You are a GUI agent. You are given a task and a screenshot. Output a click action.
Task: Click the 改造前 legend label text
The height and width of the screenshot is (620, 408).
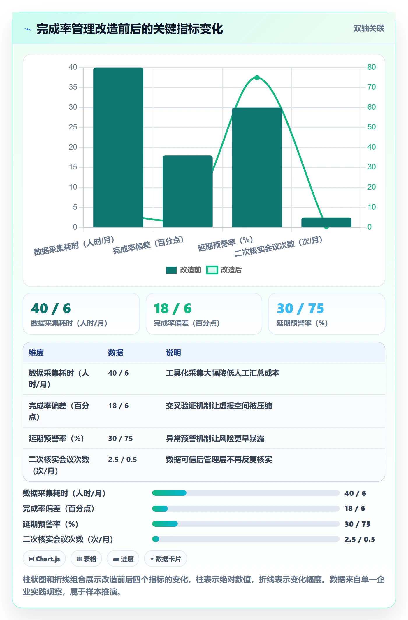point(191,270)
